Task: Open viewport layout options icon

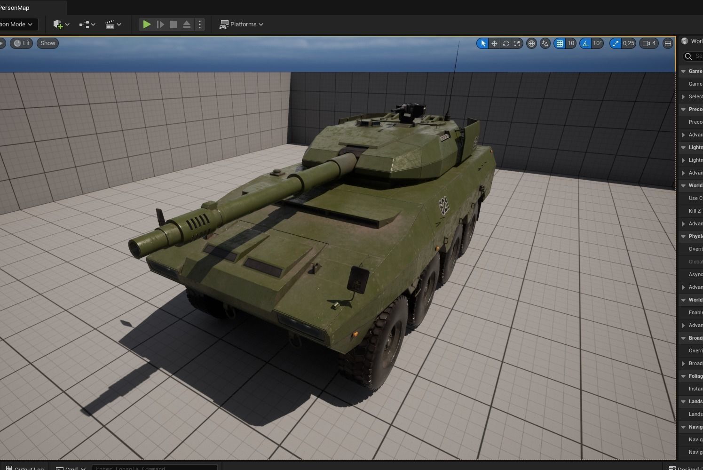Action: pyautogui.click(x=668, y=43)
